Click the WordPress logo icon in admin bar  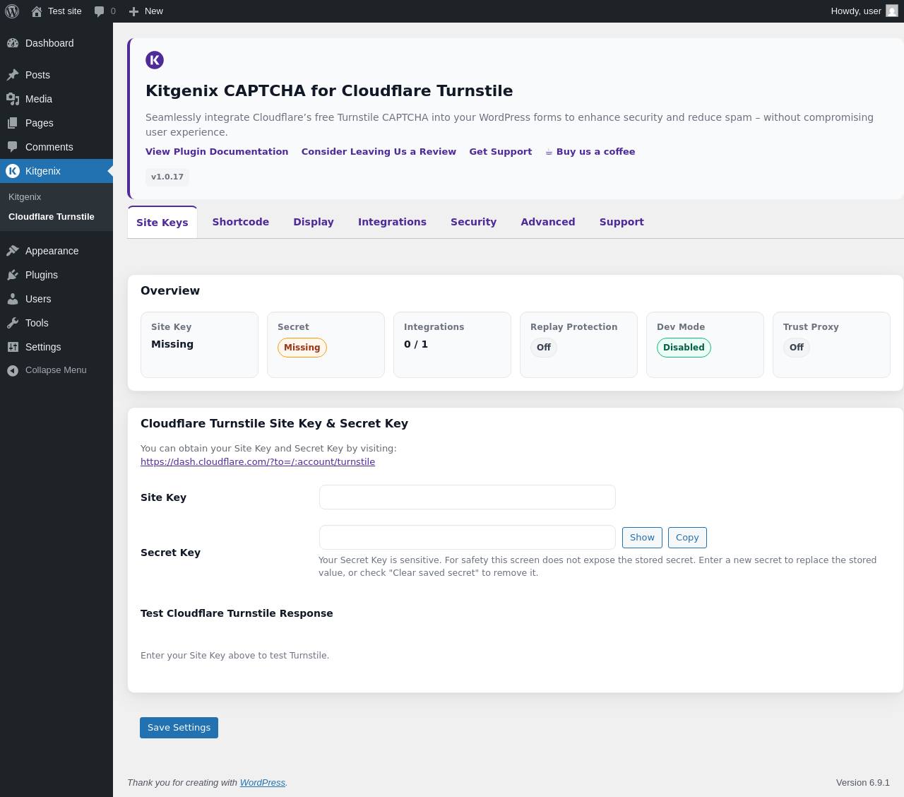point(12,11)
